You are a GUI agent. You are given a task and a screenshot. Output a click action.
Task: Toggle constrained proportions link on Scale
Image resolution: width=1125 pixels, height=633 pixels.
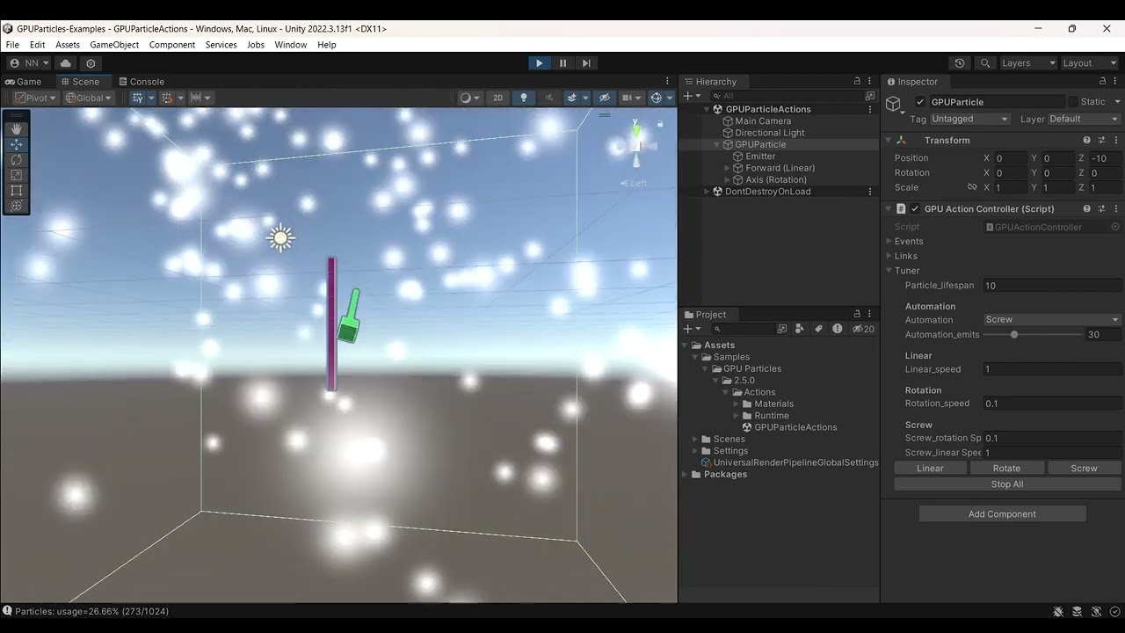972,187
